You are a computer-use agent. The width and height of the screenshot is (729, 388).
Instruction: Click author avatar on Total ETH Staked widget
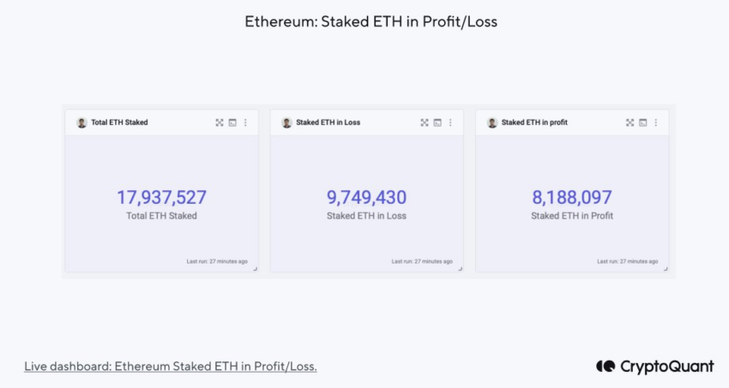pyautogui.click(x=81, y=122)
